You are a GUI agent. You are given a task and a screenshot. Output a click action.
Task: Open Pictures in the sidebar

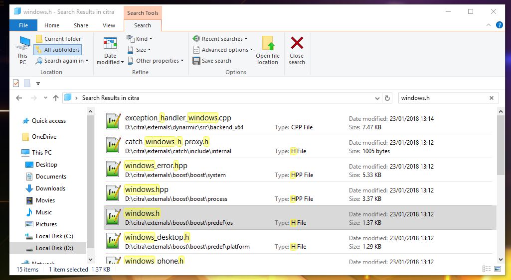41,224
